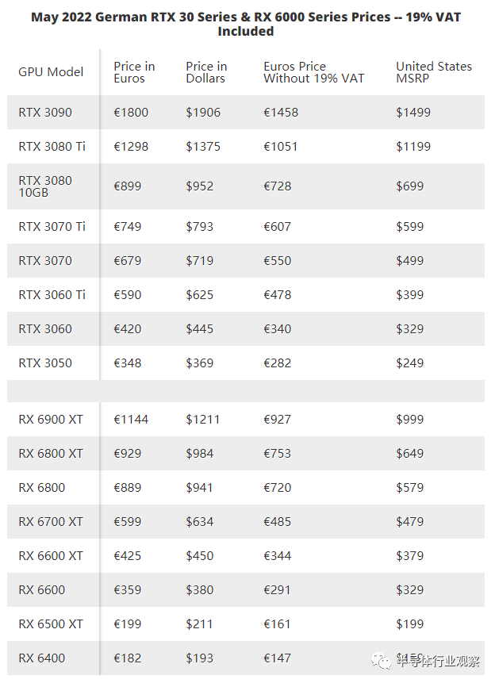Click the €340 price without VAT
Screen dimensions: 495x683
[x=277, y=329]
